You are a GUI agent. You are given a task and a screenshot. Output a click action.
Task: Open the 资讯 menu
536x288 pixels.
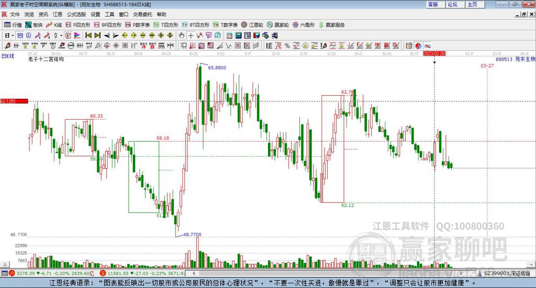point(43,14)
